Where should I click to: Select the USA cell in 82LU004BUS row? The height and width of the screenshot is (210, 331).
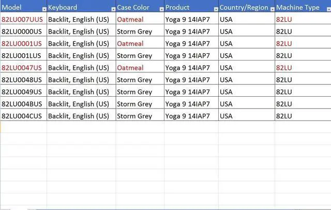pos(247,104)
